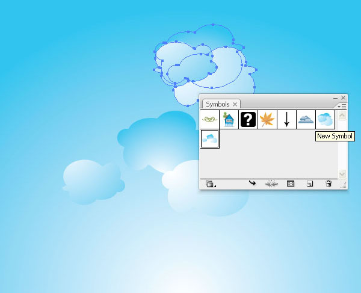The height and width of the screenshot is (293, 361).
Task: Click the small left cloud on canvas
Action: [x=93, y=182]
